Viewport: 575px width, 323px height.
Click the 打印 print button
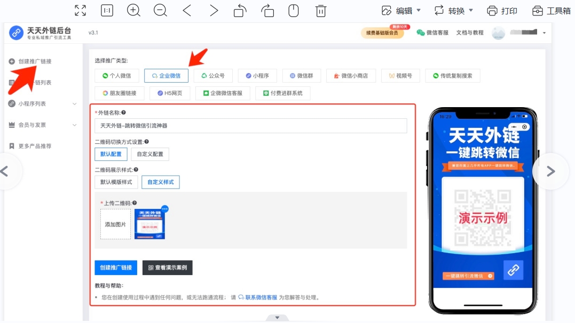[502, 11]
